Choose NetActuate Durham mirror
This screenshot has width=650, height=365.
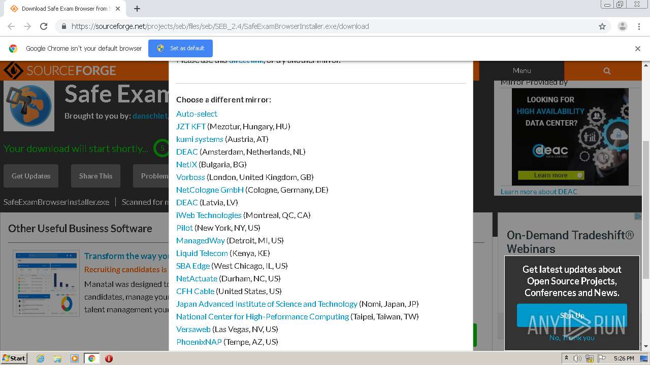197,278
